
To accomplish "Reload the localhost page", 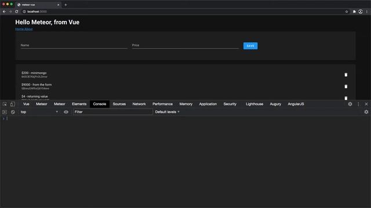I will (x=17, y=12).
